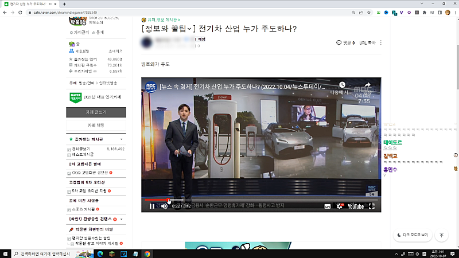This screenshot has width=459, height=258.
Task: Click the '길백교' chat username
Action: (390, 156)
